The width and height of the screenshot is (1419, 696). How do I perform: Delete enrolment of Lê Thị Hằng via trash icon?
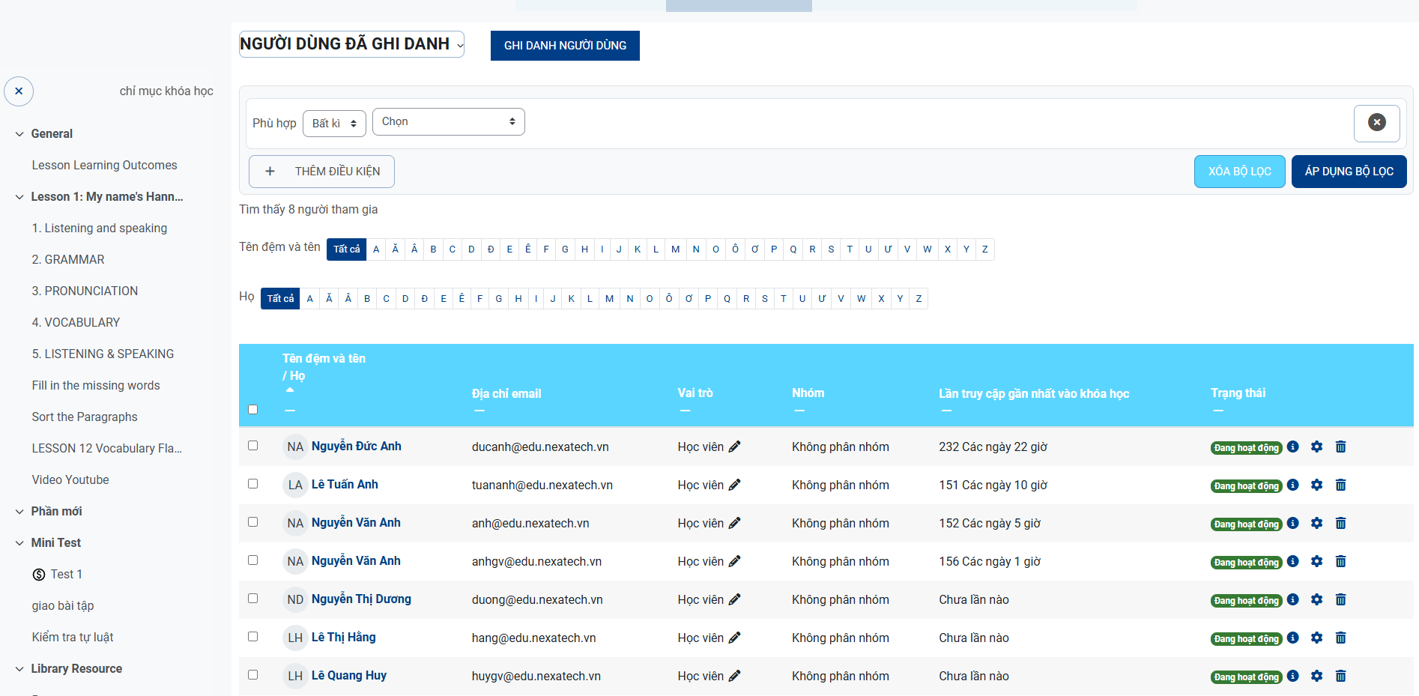[1340, 638]
